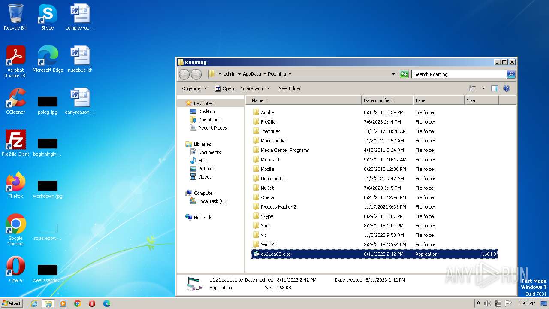
Task: Select the WinRAR folder
Action: [374, 245]
